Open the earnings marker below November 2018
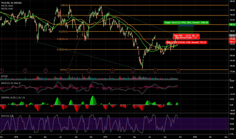The image size is (236, 139). [x=89, y=70]
